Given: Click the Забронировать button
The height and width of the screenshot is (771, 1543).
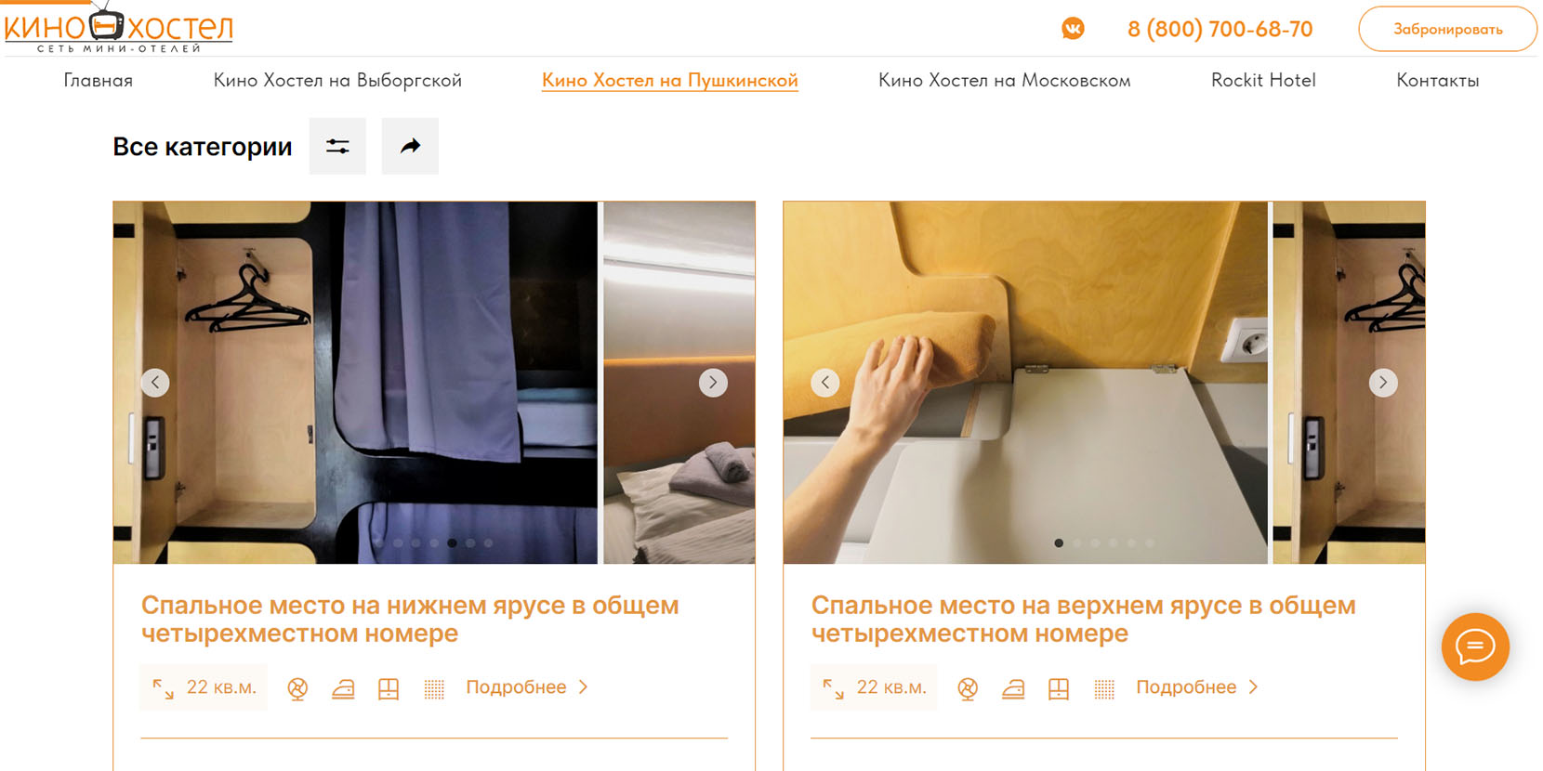Looking at the screenshot, I should click(1447, 29).
